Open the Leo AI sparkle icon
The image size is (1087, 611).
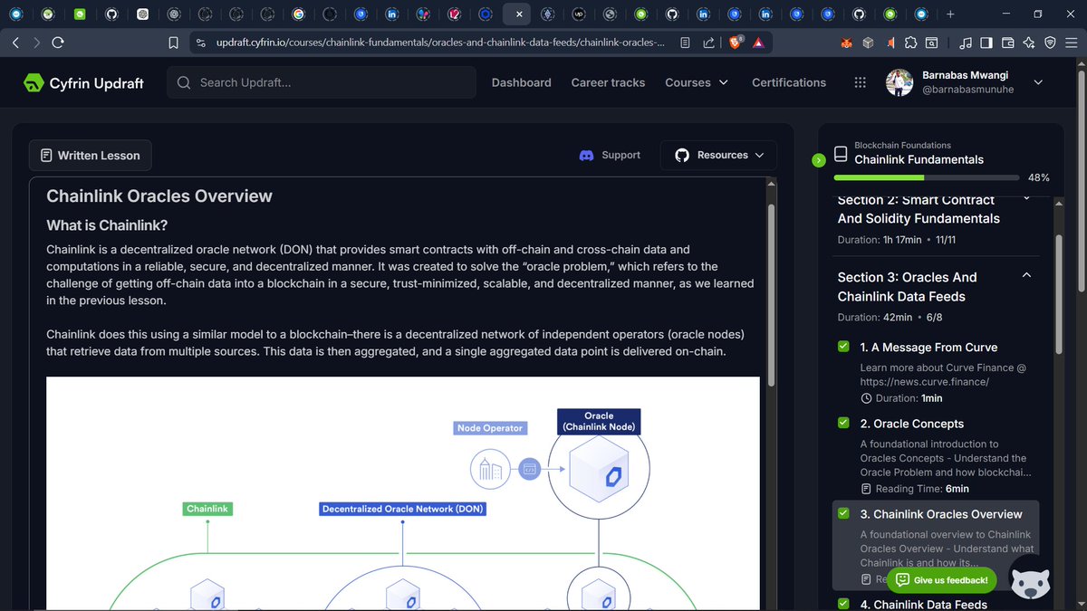(x=1029, y=43)
